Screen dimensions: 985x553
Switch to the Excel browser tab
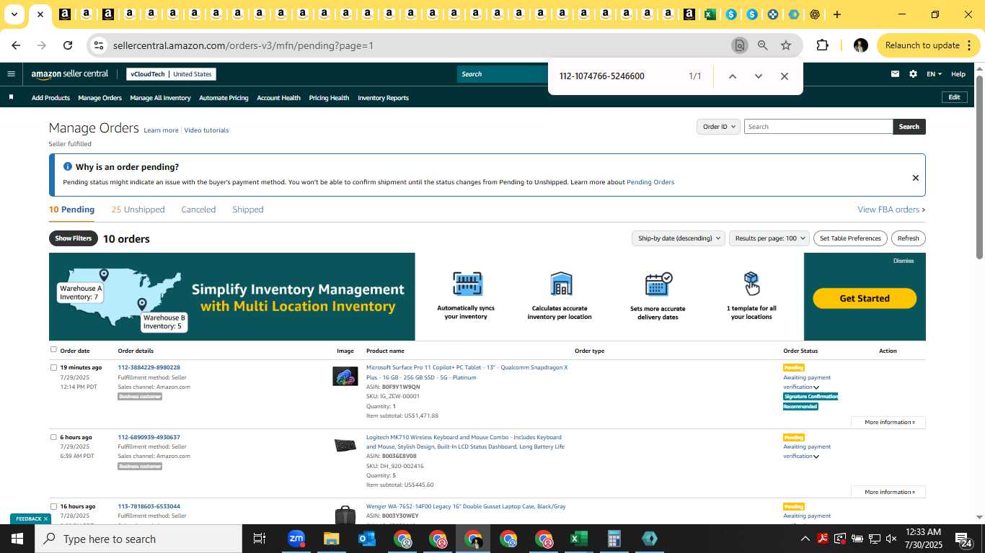(x=710, y=14)
